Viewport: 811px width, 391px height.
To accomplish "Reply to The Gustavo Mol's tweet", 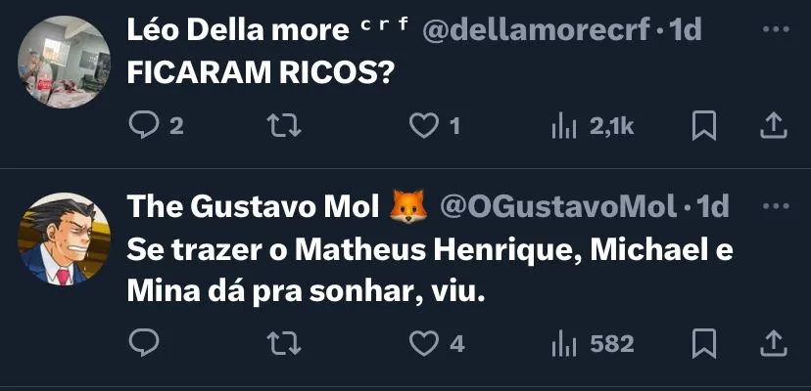I will click(x=144, y=343).
